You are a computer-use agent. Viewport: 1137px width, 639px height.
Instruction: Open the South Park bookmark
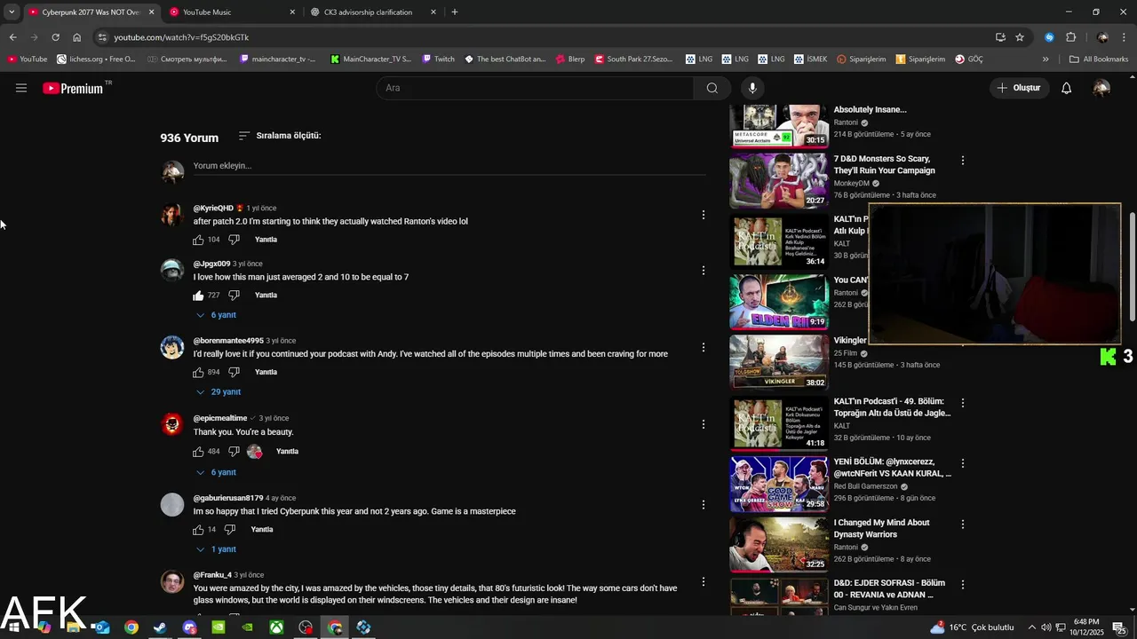coord(633,59)
